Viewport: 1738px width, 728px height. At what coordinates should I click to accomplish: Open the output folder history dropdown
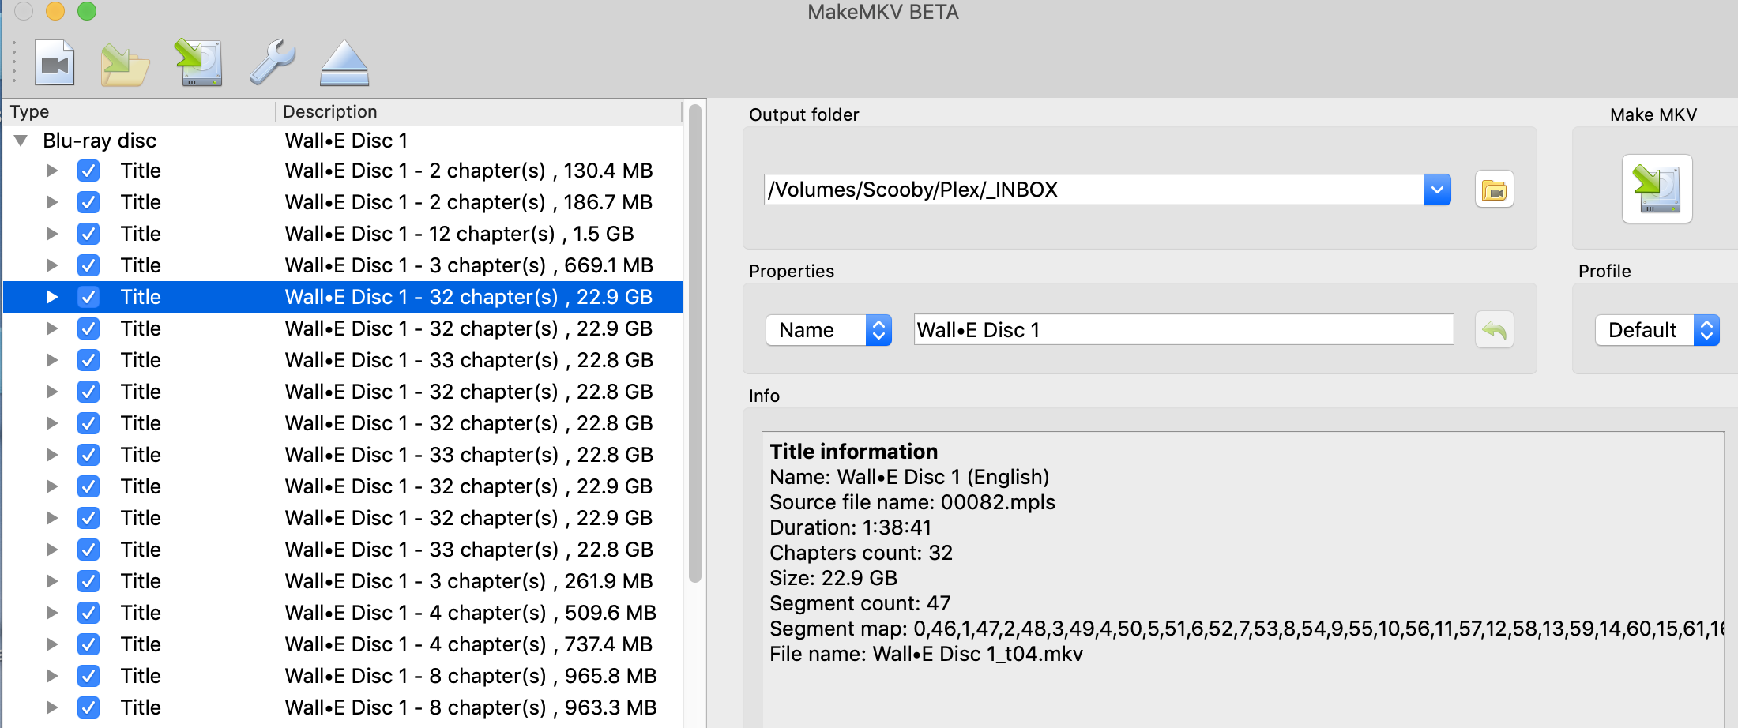(x=1437, y=190)
